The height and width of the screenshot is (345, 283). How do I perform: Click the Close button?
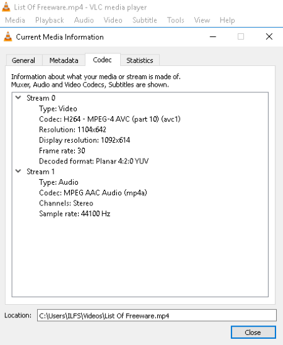pos(253,332)
